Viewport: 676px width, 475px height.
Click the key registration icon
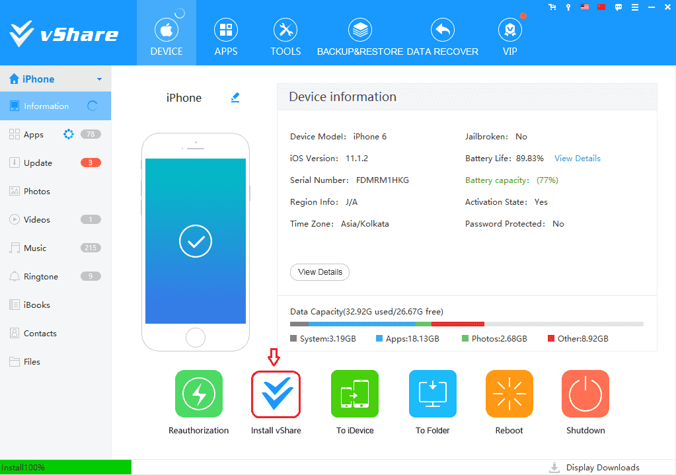click(569, 7)
